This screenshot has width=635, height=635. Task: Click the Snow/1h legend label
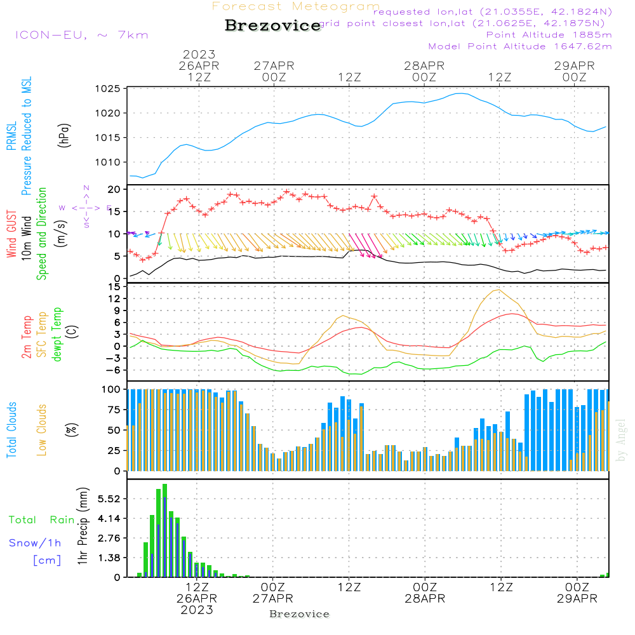35,543
